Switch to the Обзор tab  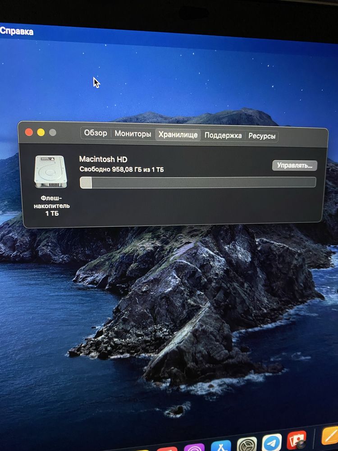click(x=96, y=133)
